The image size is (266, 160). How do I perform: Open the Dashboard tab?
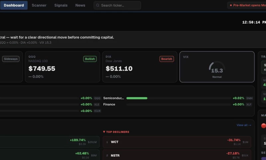[14, 5]
